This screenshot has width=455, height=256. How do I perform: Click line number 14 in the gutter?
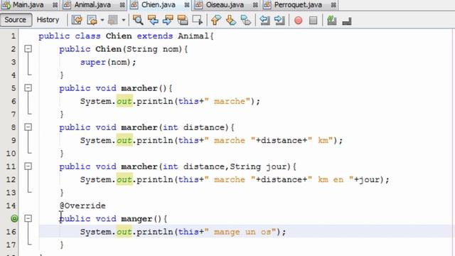pos(11,206)
